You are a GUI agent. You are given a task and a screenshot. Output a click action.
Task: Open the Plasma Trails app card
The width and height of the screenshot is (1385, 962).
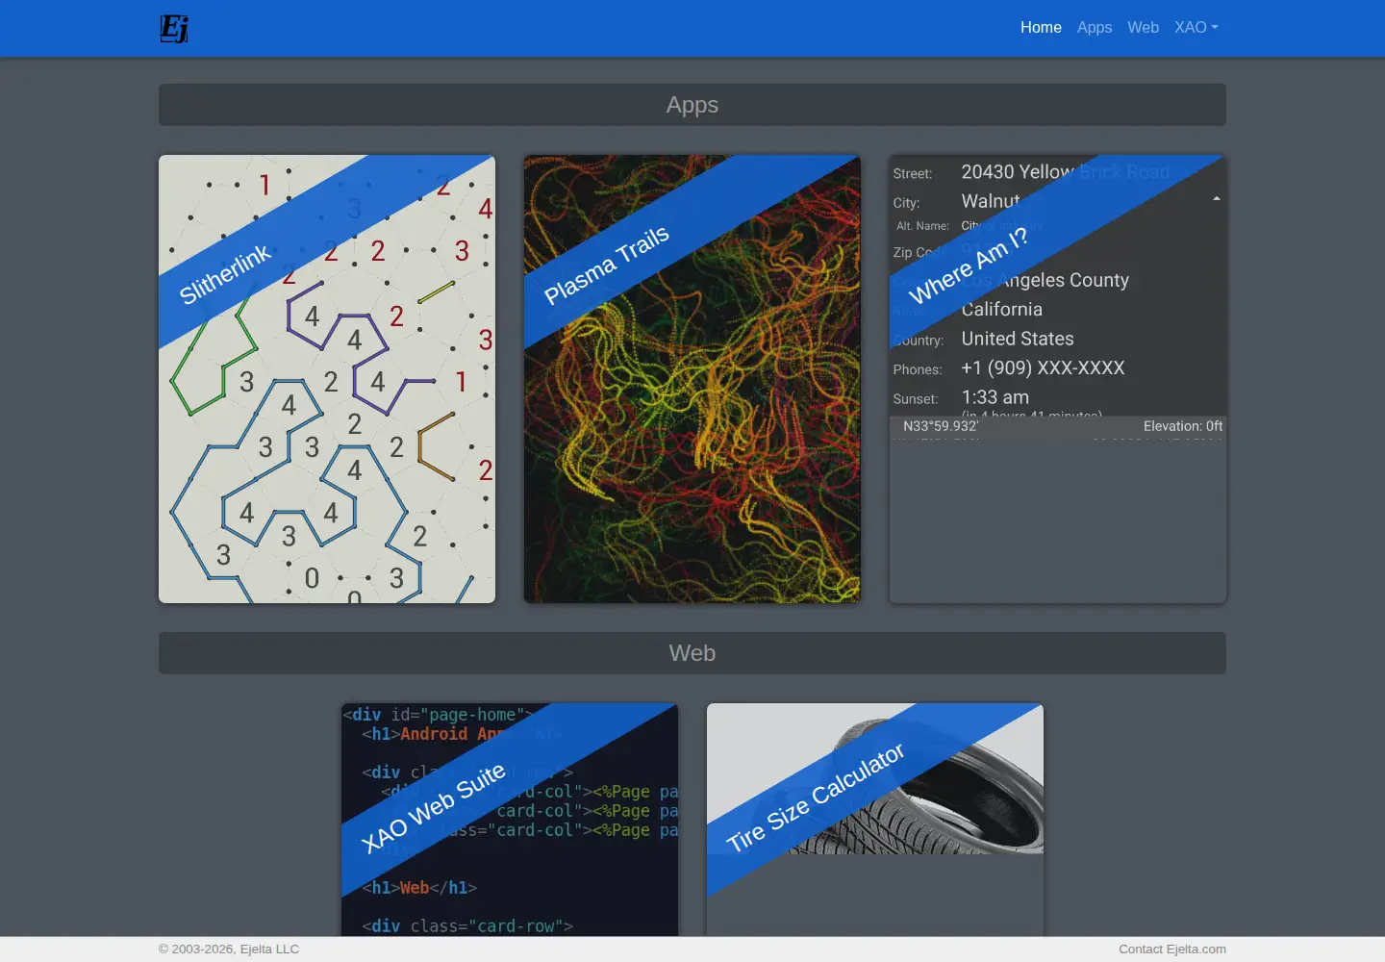point(692,379)
